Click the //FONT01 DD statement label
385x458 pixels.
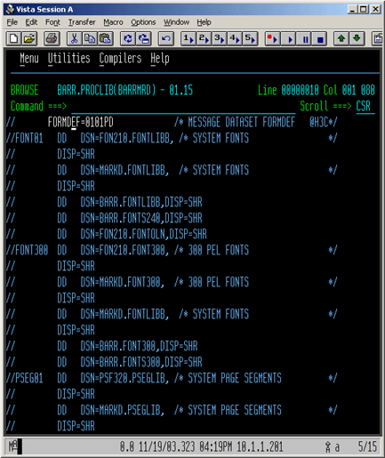25,139
